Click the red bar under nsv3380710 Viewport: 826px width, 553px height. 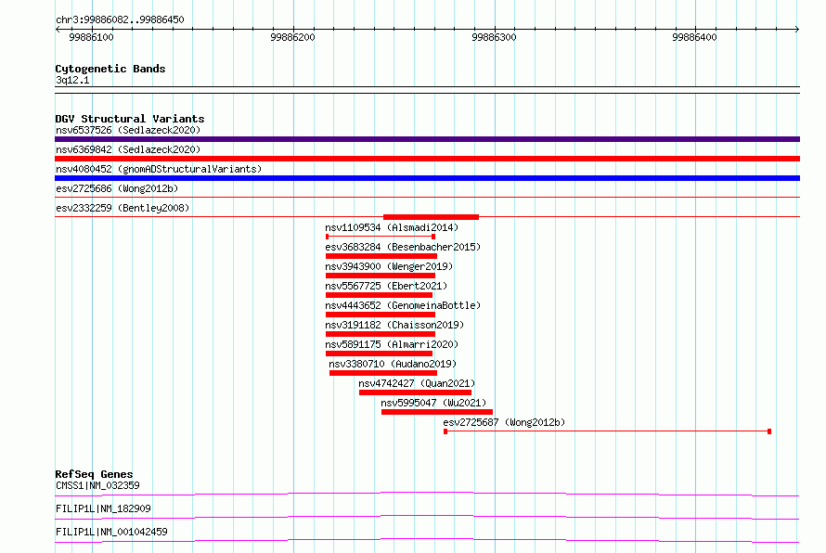click(383, 373)
